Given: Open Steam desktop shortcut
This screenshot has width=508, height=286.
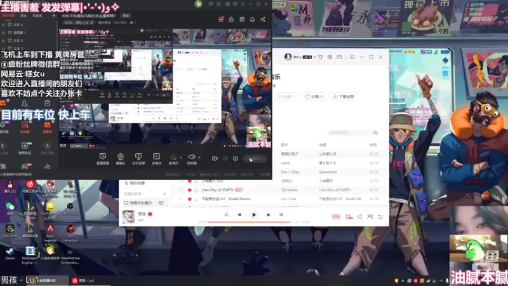Looking at the screenshot, I should tap(10, 254).
